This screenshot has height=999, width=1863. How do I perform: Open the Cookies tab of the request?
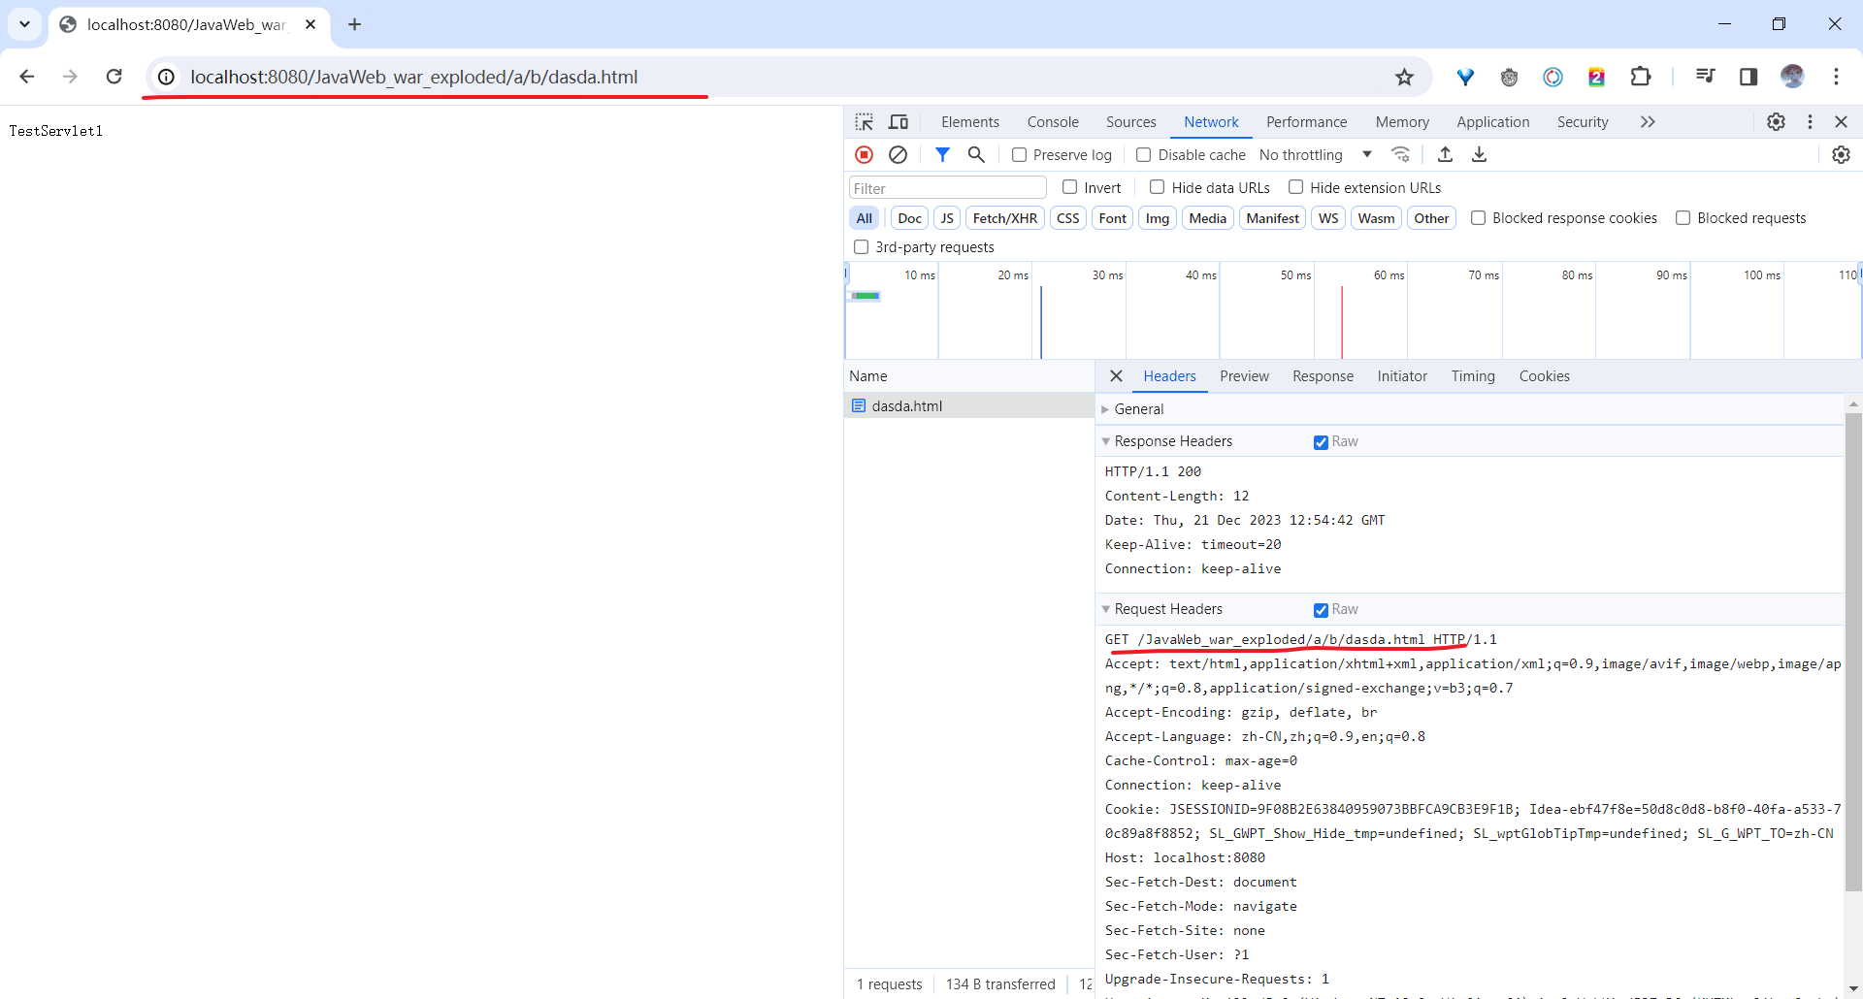pos(1544,376)
